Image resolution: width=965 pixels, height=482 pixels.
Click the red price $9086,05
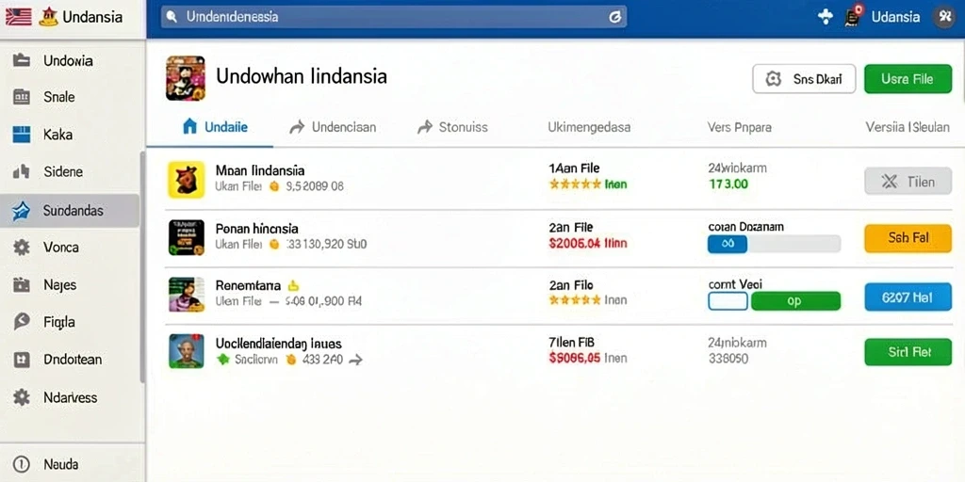point(574,359)
